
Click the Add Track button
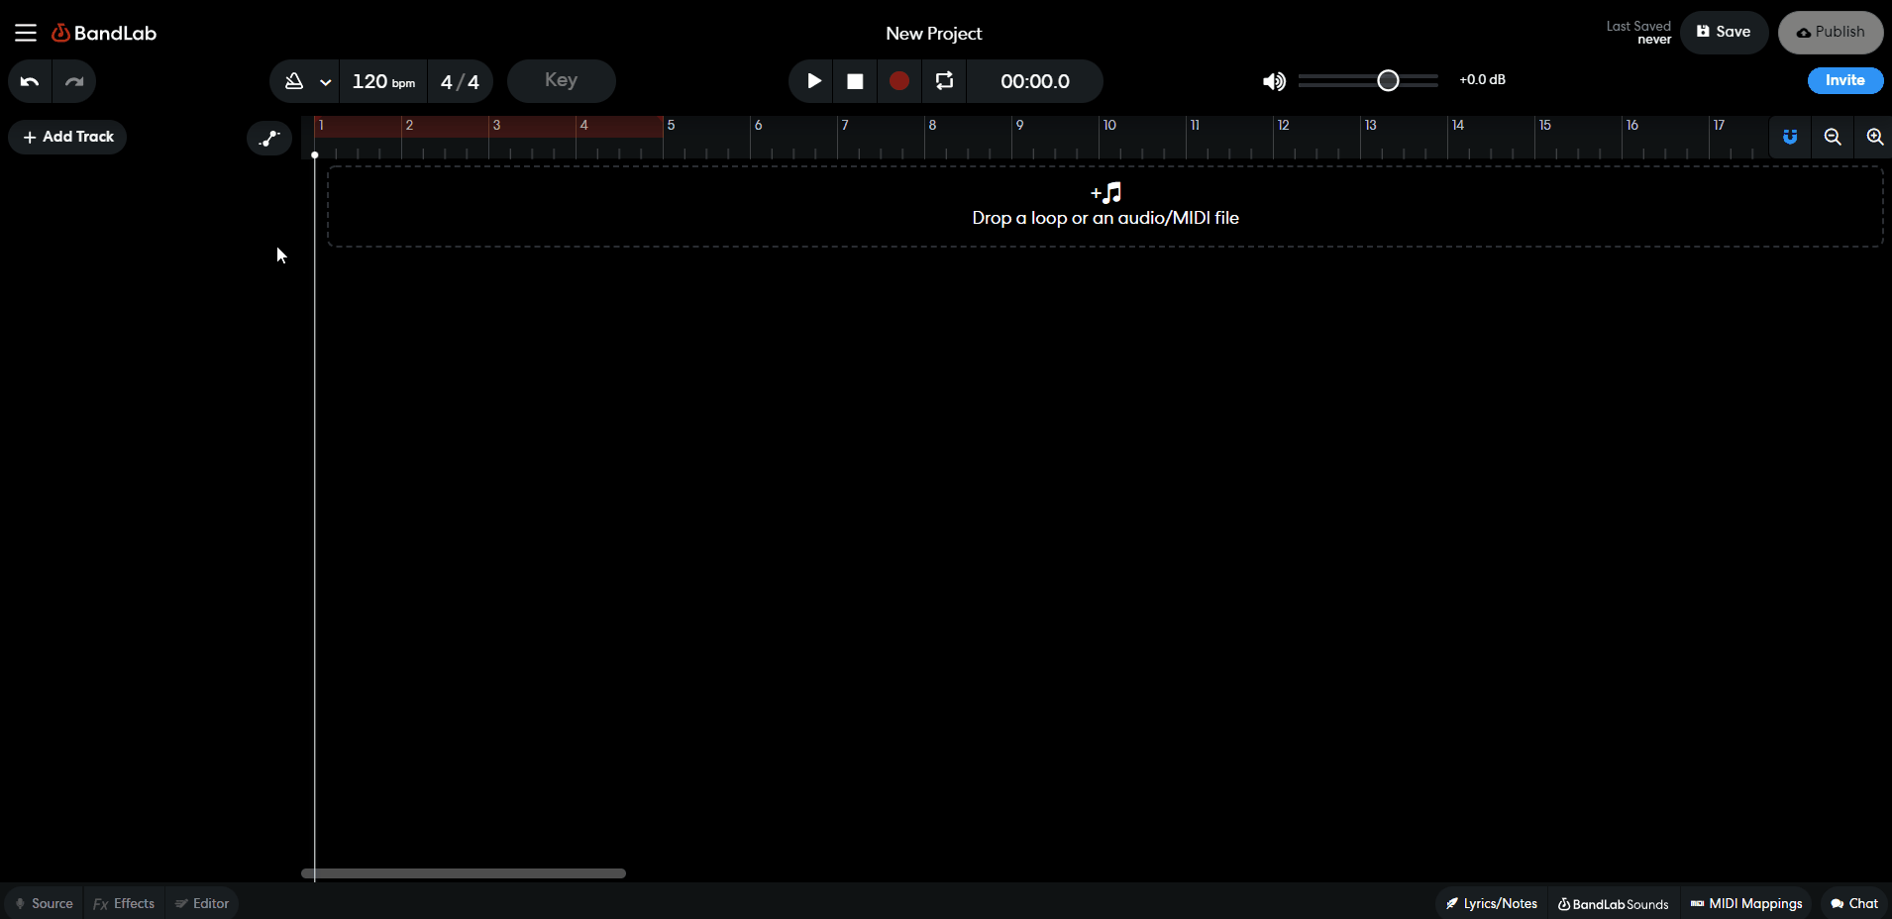click(x=67, y=136)
